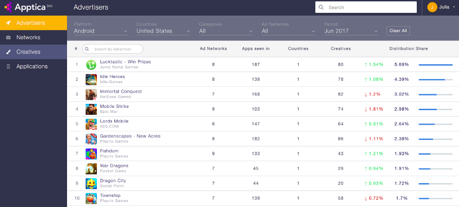Image resolution: width=459 pixels, height=207 pixels.
Task: Click the 86 creatives value
Action: pyautogui.click(x=341, y=139)
